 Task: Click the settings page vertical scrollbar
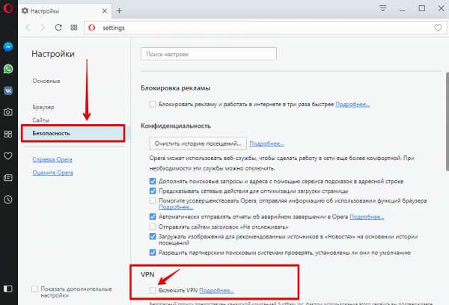pyautogui.click(x=448, y=122)
